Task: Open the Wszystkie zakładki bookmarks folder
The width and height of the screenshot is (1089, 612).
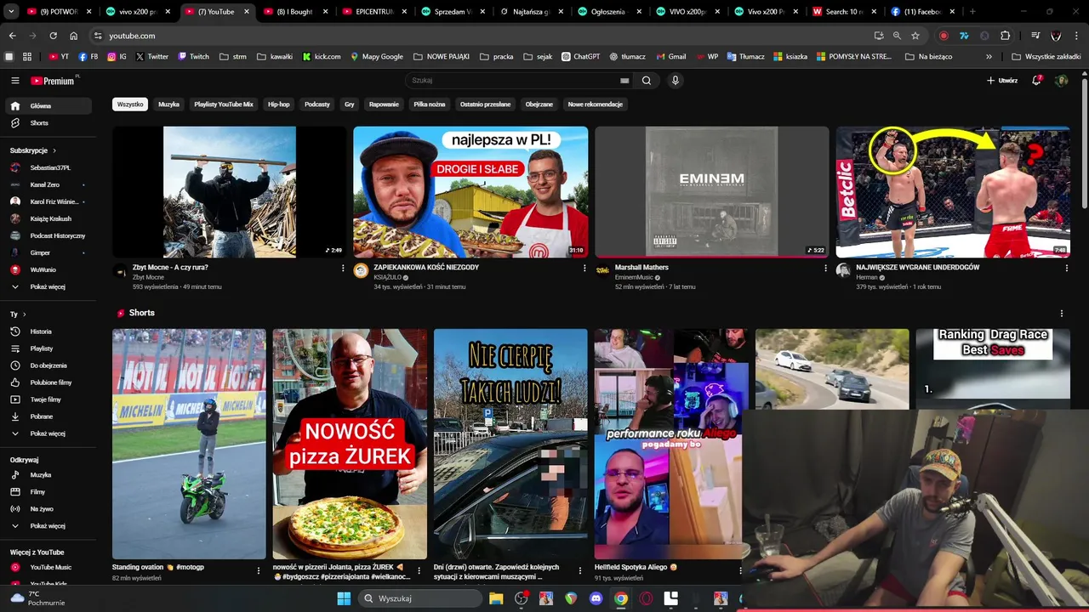Action: pos(1046,57)
